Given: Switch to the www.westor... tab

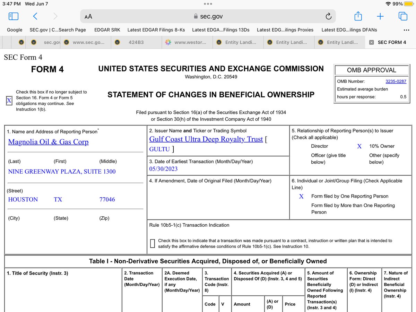Looking at the screenshot, I should pos(188,42).
